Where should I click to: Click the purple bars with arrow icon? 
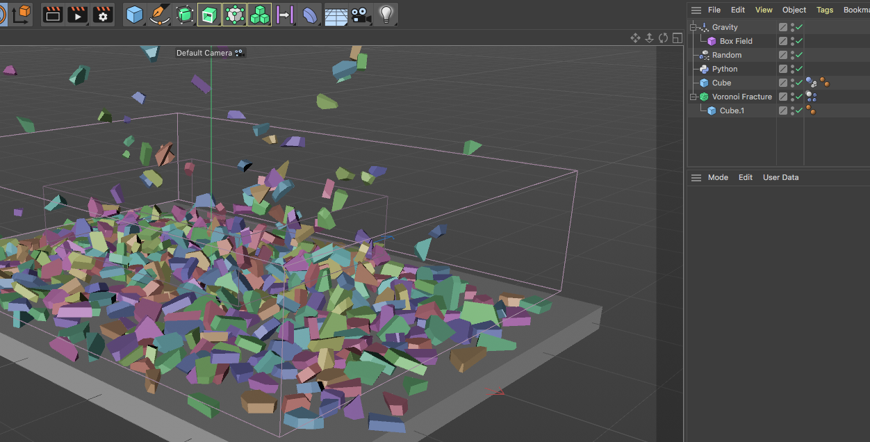click(x=284, y=14)
